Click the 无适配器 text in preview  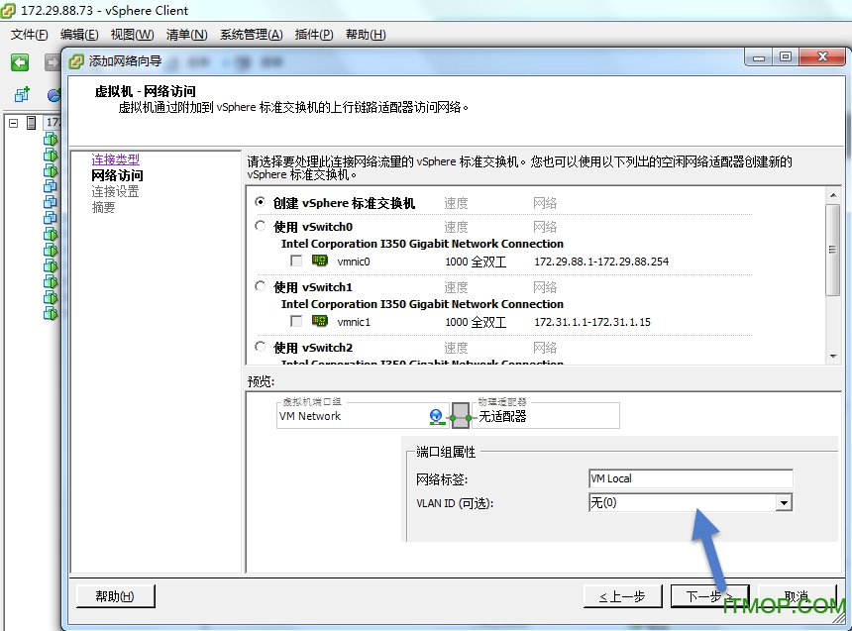tap(502, 416)
